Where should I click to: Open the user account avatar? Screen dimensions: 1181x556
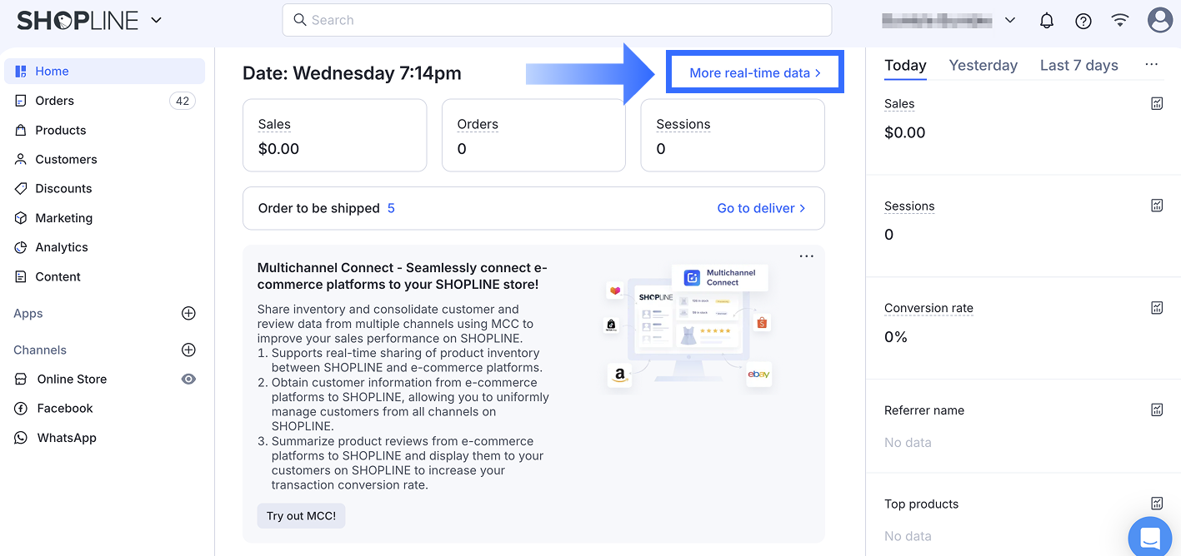point(1159,21)
